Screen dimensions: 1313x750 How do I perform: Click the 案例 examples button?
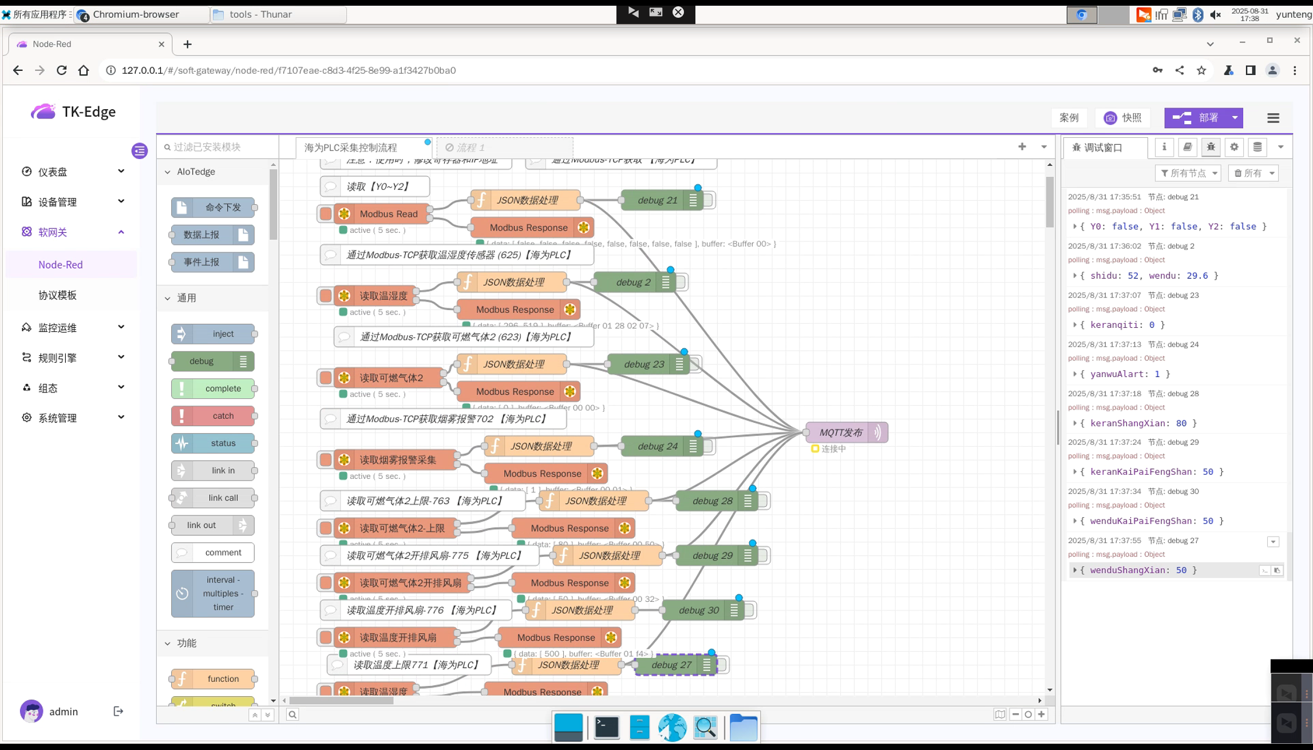point(1069,118)
